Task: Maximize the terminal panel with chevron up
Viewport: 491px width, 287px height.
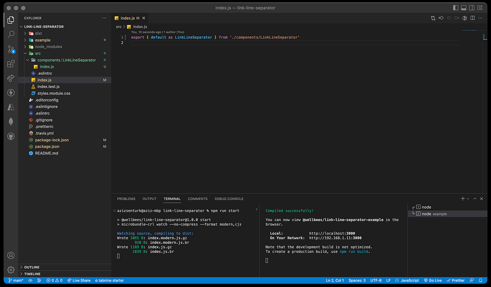Action: [x=475, y=199]
